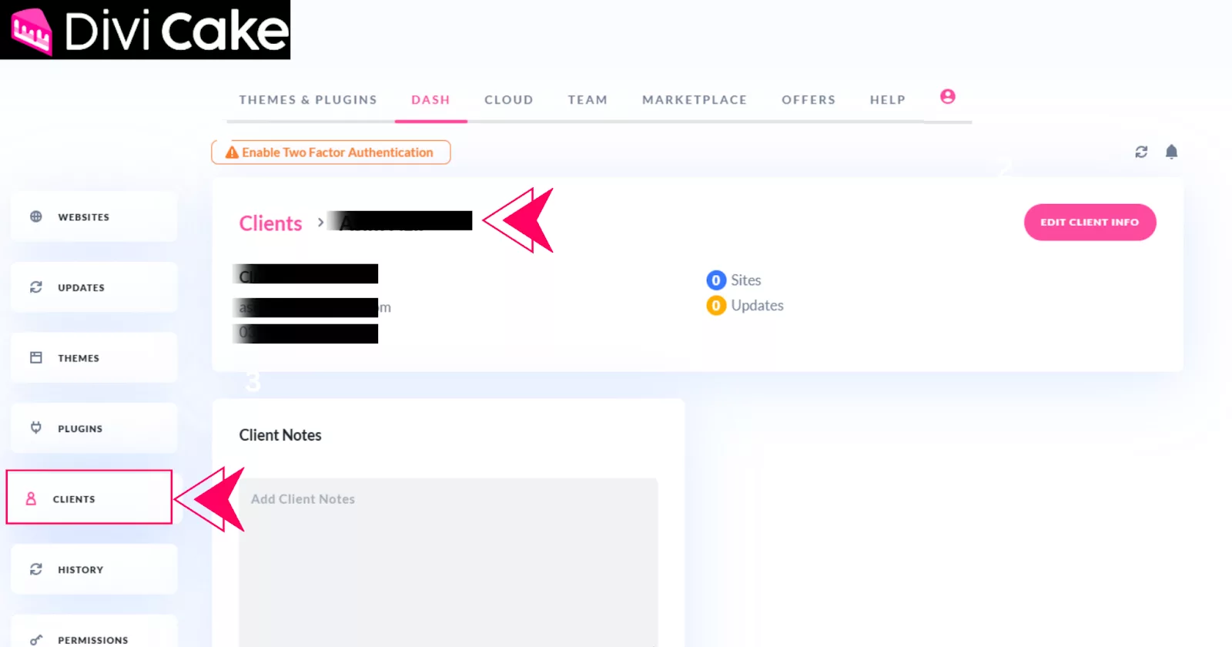Open Themes in the sidebar
Screen dimensions: 1232x647
pyautogui.click(x=94, y=357)
